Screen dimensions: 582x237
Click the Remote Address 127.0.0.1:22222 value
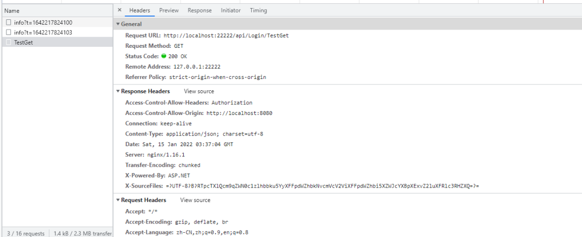197,67
